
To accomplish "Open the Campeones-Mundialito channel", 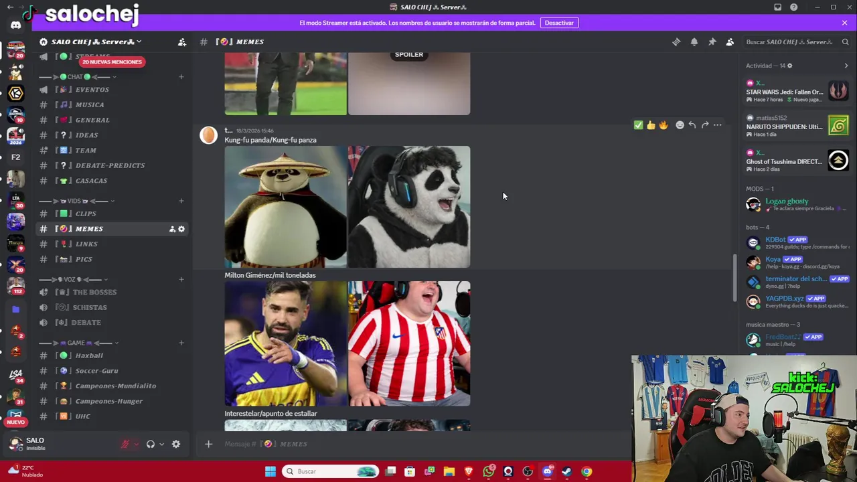I will [x=111, y=386].
